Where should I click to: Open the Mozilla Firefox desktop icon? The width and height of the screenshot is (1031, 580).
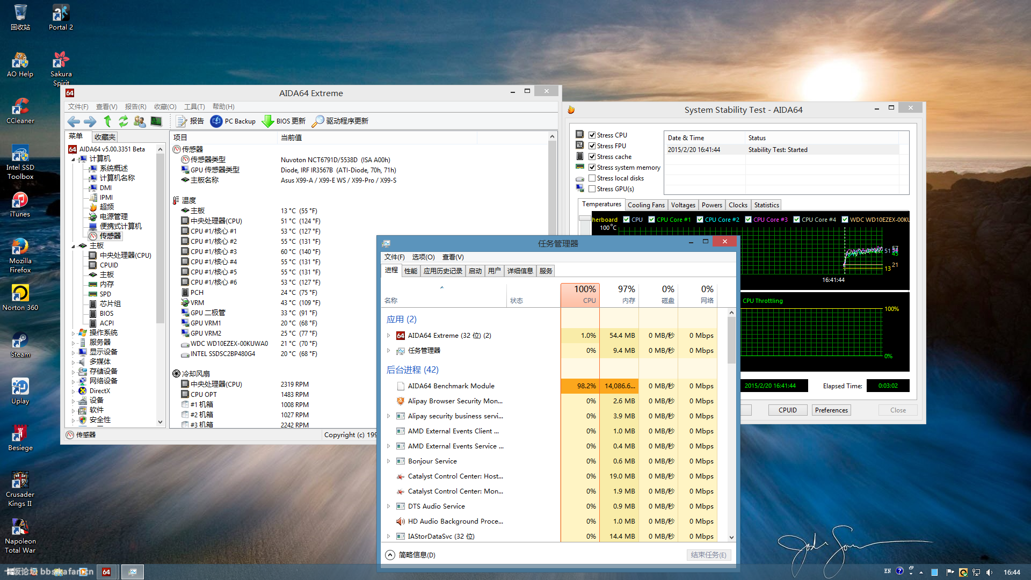(x=20, y=255)
